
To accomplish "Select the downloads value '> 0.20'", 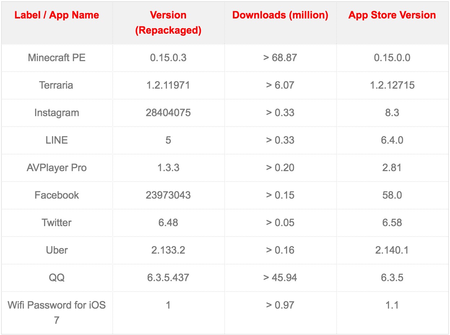I will (280, 167).
